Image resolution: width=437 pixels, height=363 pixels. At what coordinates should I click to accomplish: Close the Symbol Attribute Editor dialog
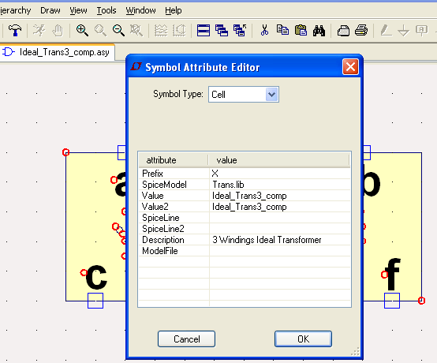350,67
